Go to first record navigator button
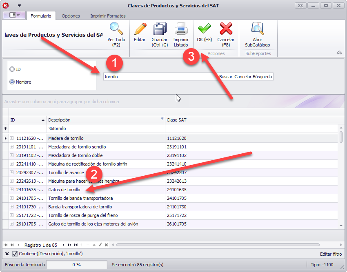347x272 pixels. pyautogui.click(x=6, y=245)
